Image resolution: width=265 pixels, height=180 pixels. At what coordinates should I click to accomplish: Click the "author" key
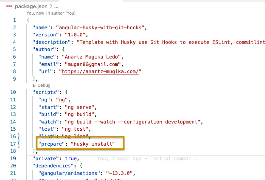pos(44,49)
